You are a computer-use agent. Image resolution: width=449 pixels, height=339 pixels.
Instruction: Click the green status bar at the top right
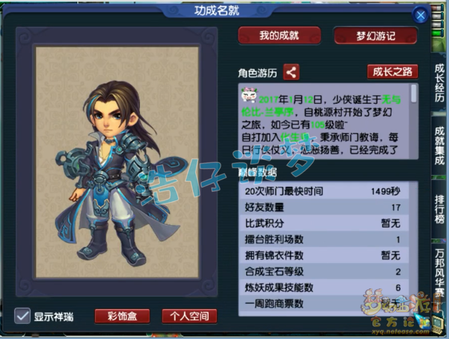click(437, 34)
